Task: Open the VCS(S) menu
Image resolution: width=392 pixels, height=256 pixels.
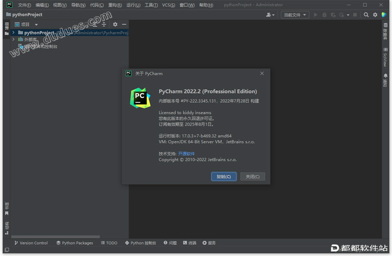Action: point(168,5)
